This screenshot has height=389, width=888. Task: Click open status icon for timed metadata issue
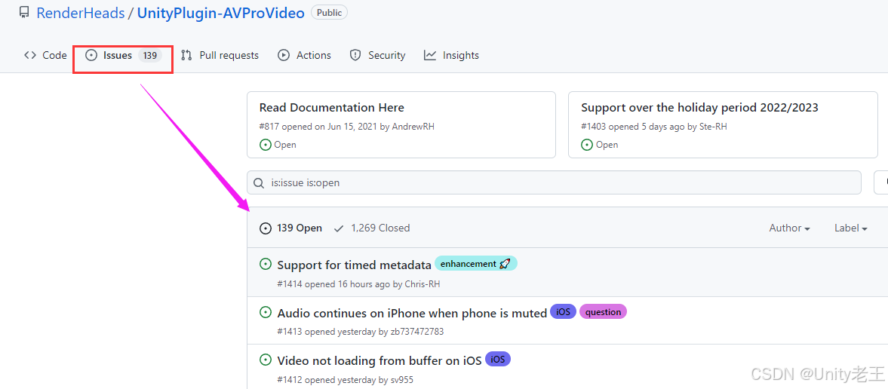pos(265,264)
